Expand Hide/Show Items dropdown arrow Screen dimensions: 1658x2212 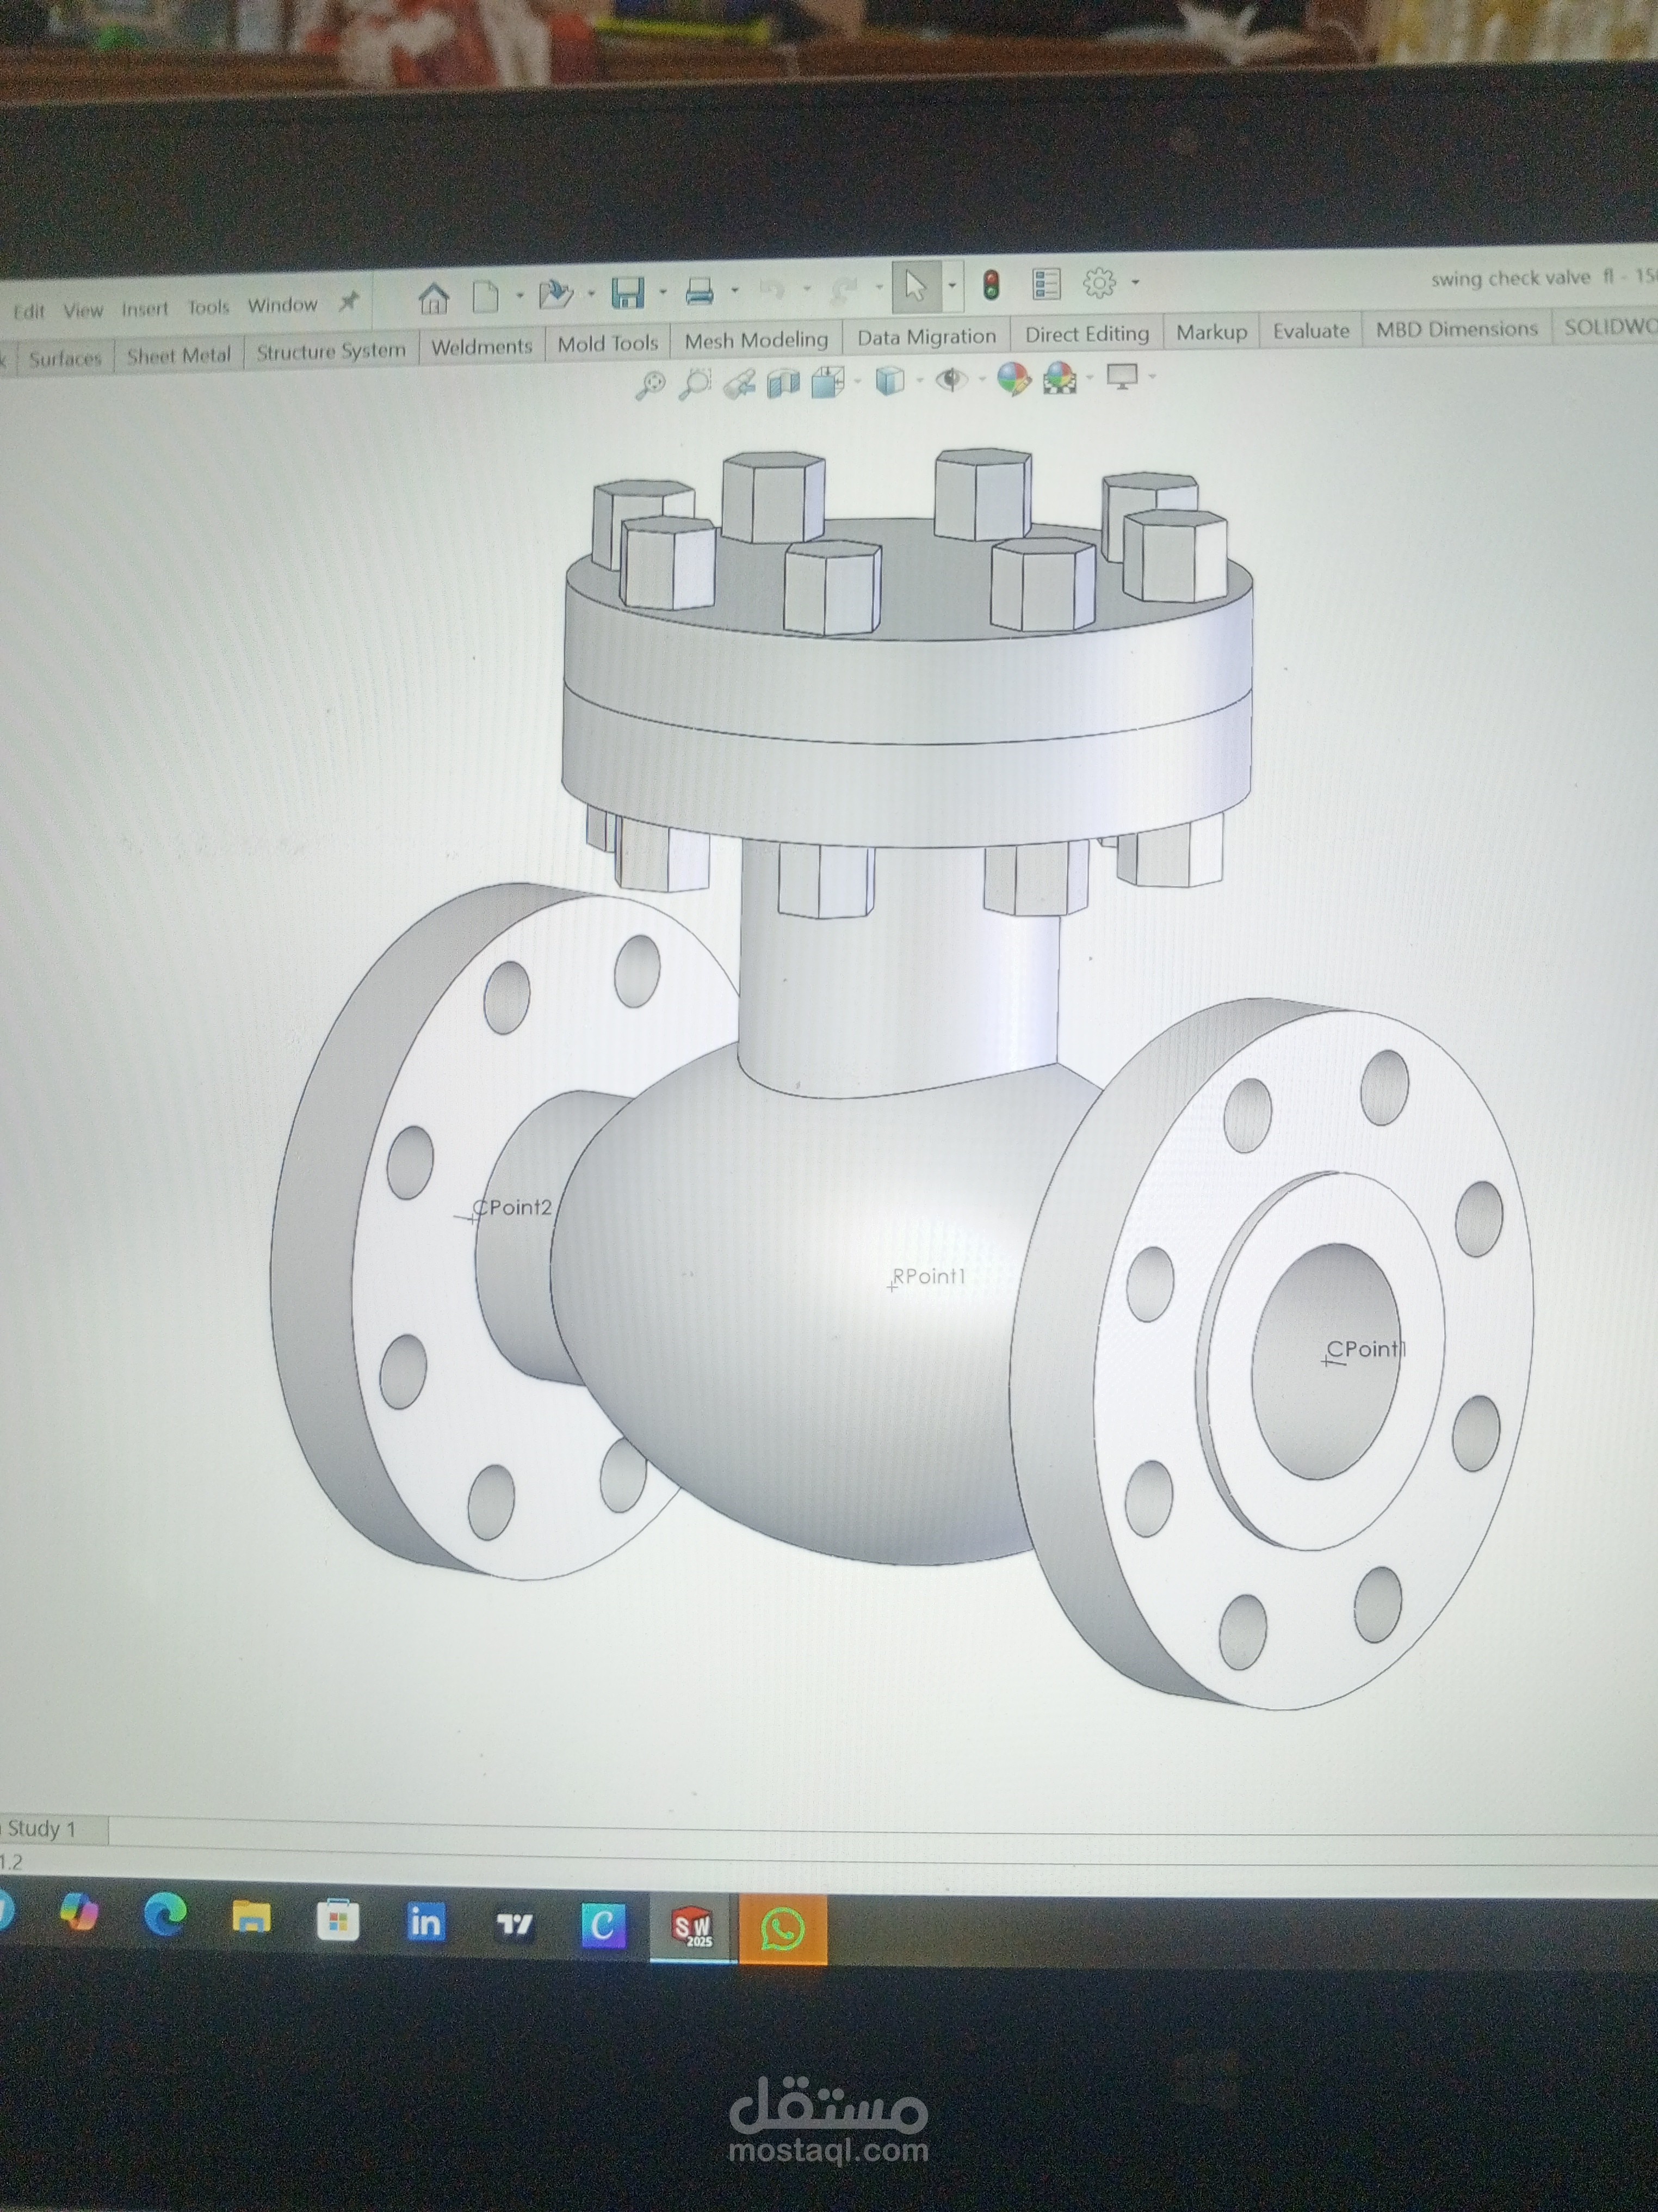coord(982,379)
